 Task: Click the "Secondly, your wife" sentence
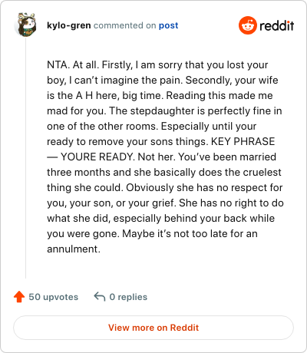[232, 81]
